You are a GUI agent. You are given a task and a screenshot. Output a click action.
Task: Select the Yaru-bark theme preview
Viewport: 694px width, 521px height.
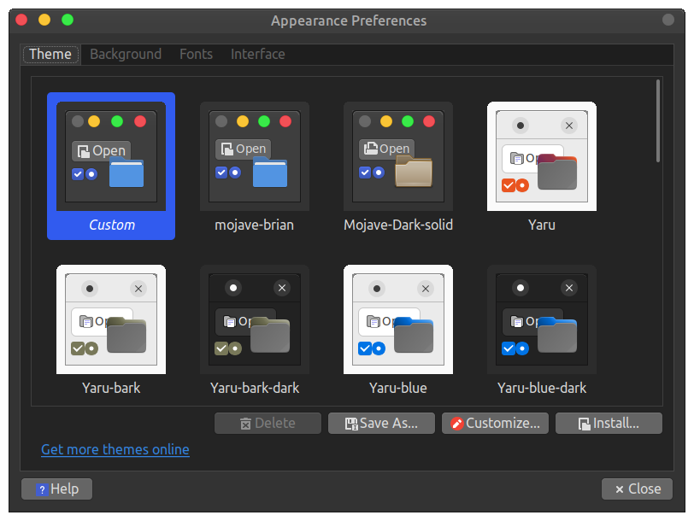(x=111, y=319)
